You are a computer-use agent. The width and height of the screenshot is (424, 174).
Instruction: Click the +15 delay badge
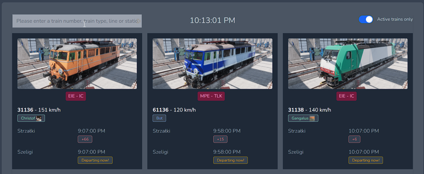[220, 139]
